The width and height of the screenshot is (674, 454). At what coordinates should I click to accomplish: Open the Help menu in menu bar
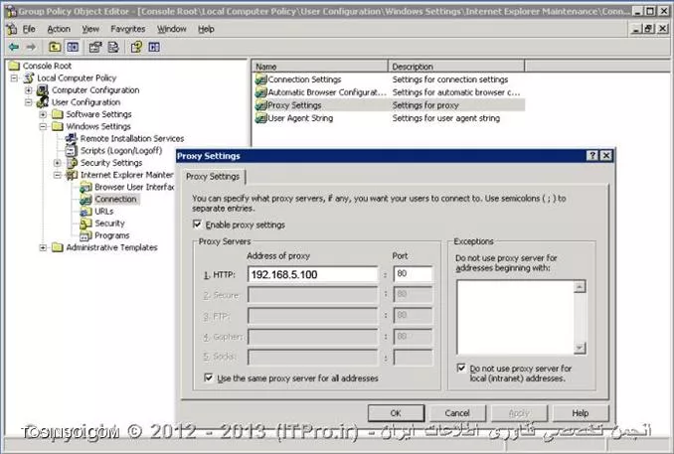206,29
